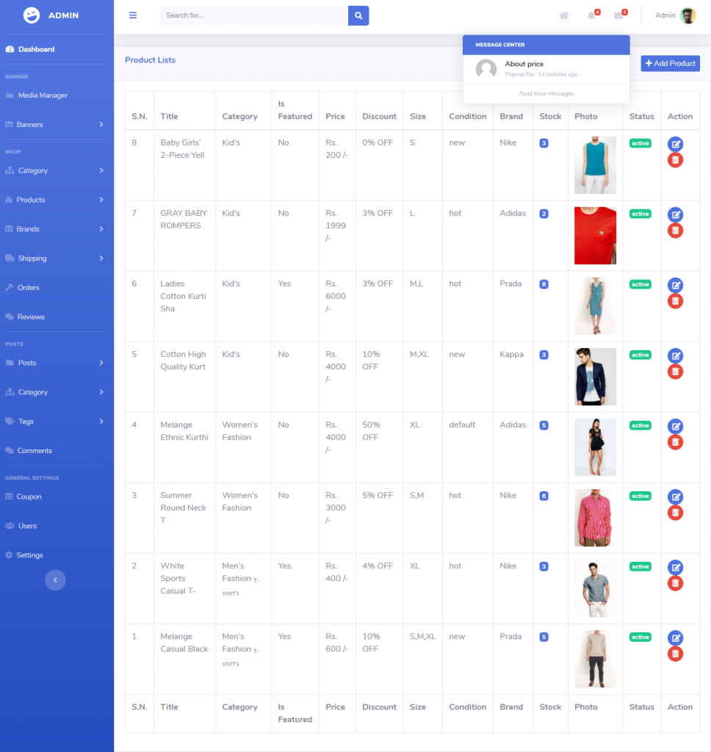Expand the Brands sidebar menu
Image resolution: width=711 pixels, height=752 pixels.
(x=55, y=229)
